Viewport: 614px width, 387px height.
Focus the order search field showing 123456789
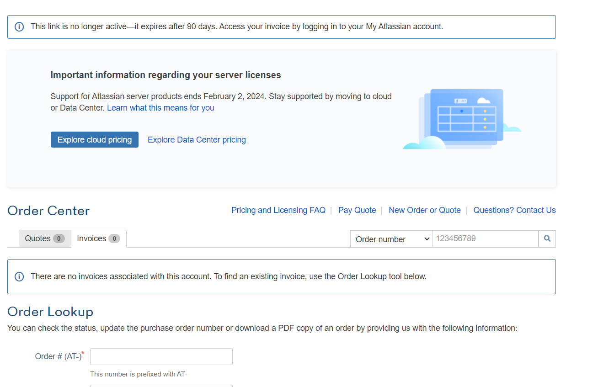click(x=485, y=239)
